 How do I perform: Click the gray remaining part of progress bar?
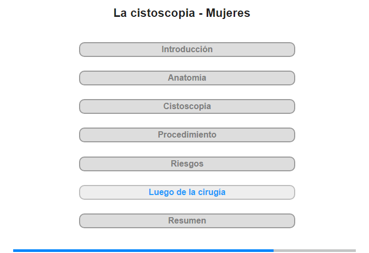315,251
